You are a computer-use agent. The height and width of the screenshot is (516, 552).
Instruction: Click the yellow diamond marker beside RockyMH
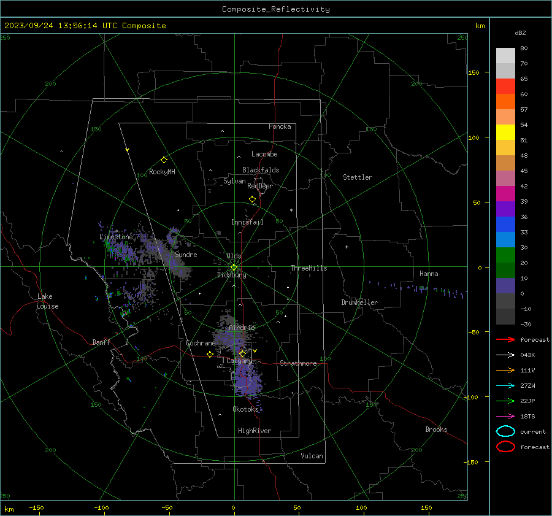tap(164, 160)
